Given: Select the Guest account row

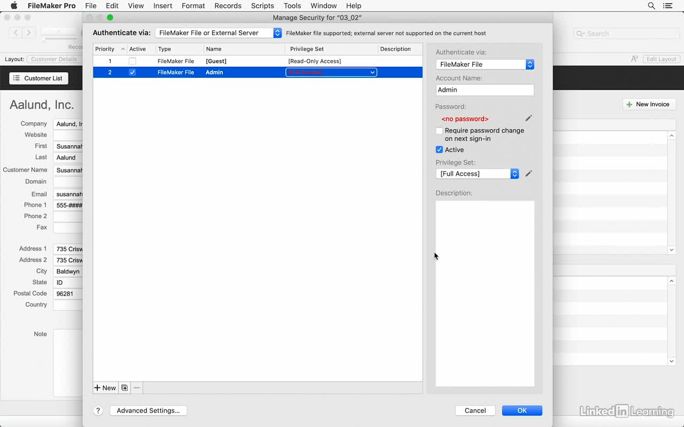Looking at the screenshot, I should [x=258, y=61].
